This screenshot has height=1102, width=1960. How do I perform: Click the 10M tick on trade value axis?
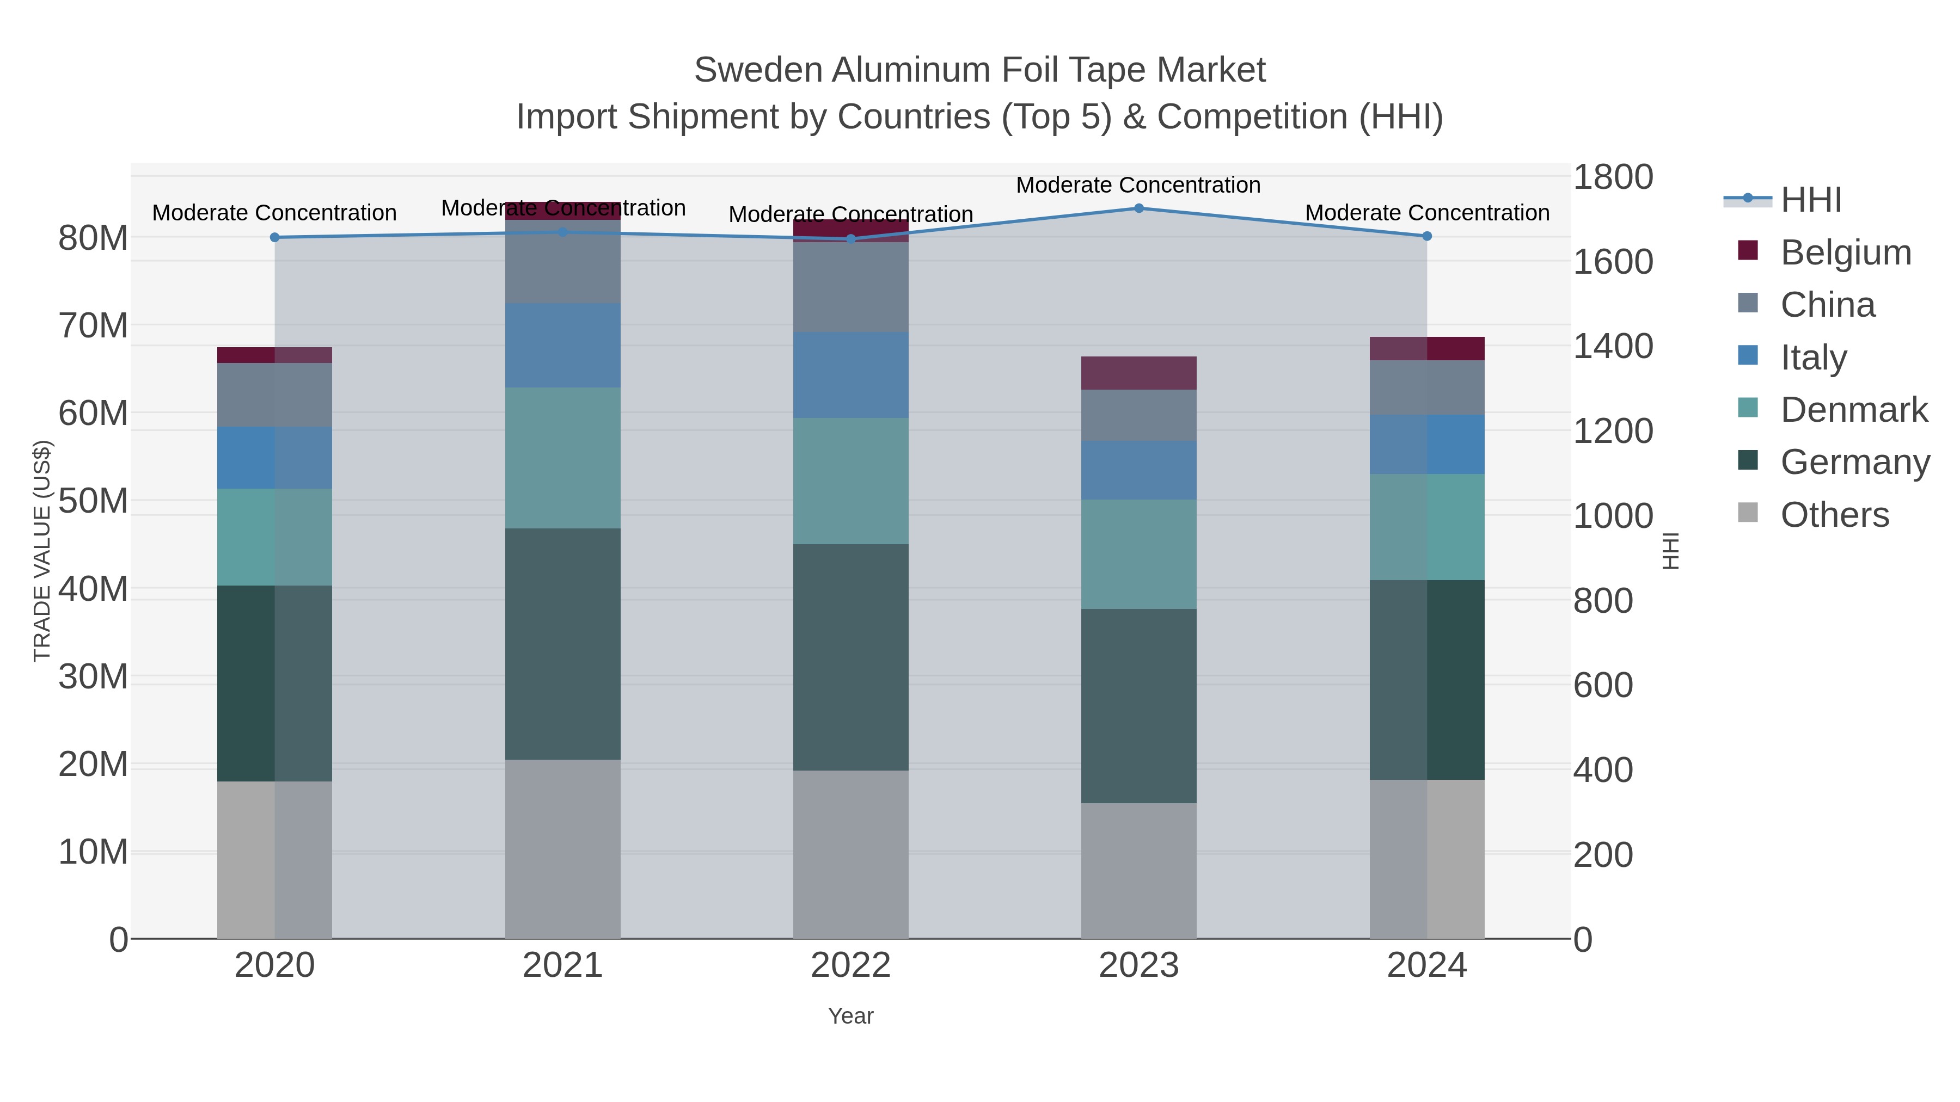click(93, 852)
